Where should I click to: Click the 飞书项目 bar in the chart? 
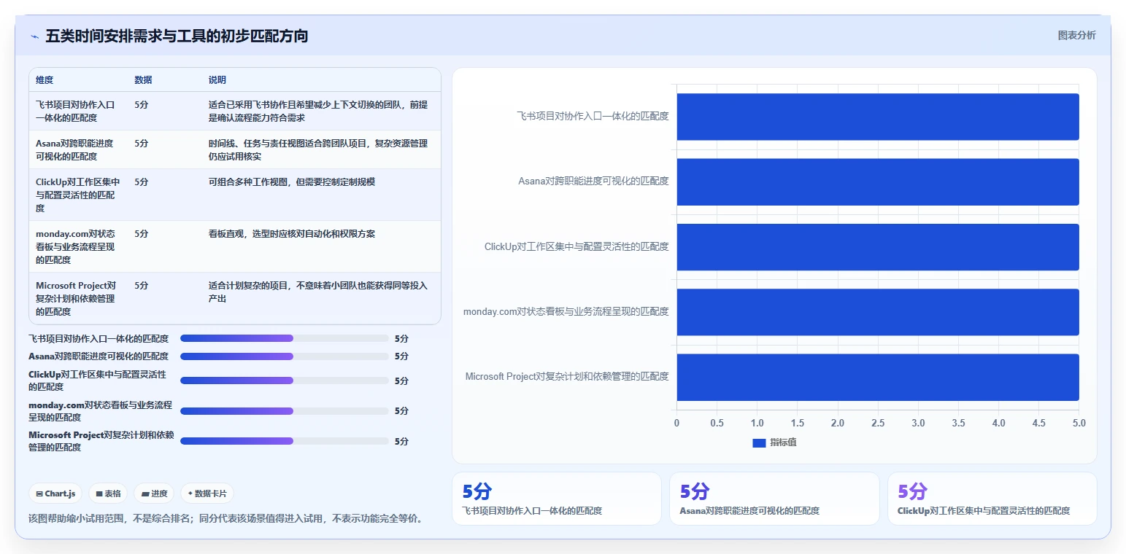point(878,117)
